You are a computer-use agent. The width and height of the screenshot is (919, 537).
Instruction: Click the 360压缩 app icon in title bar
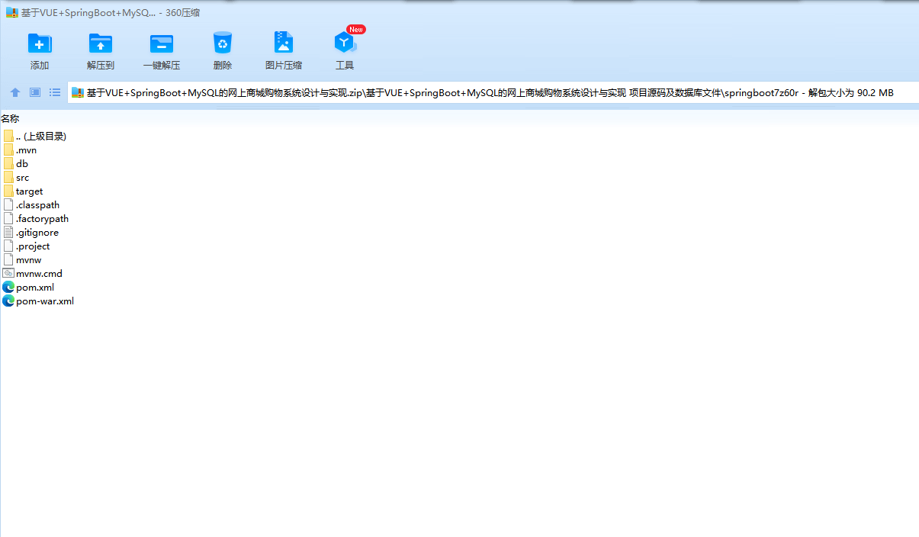tap(11, 12)
